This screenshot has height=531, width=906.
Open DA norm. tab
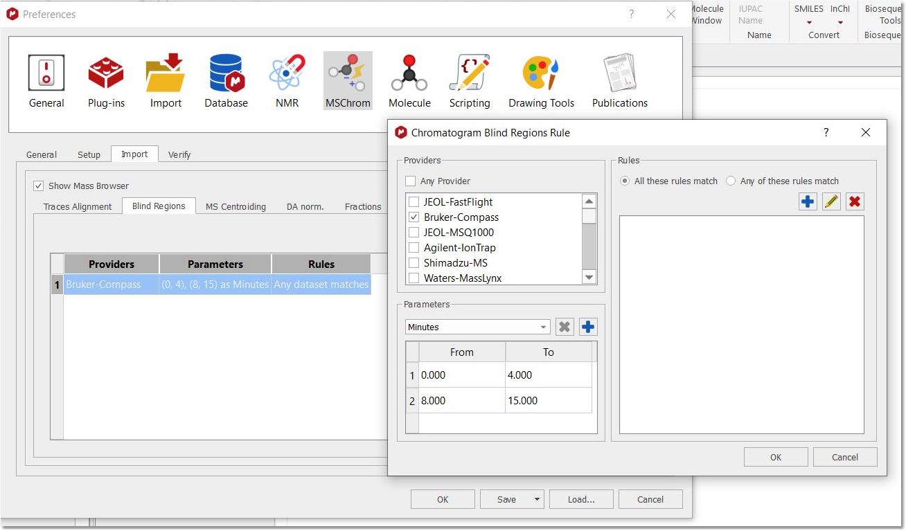click(305, 206)
